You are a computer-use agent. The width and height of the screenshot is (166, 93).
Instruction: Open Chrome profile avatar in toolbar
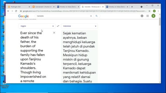pos(154,11)
